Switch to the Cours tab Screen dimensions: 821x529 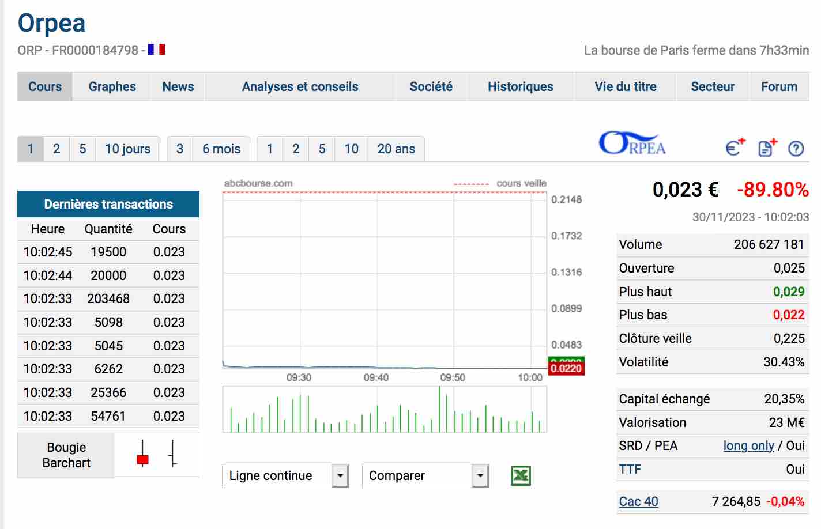click(45, 86)
